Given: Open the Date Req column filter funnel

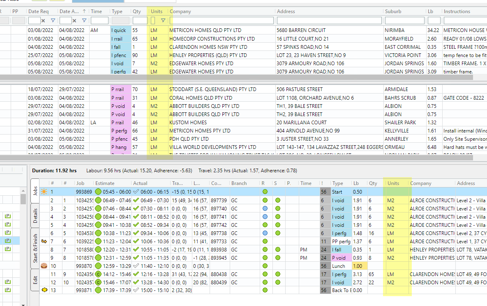Looking at the screenshot, I should 53,21.
